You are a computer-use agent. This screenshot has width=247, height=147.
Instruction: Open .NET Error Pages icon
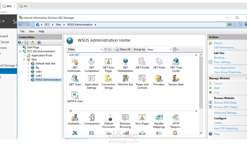pyautogui.click(x=108, y=65)
